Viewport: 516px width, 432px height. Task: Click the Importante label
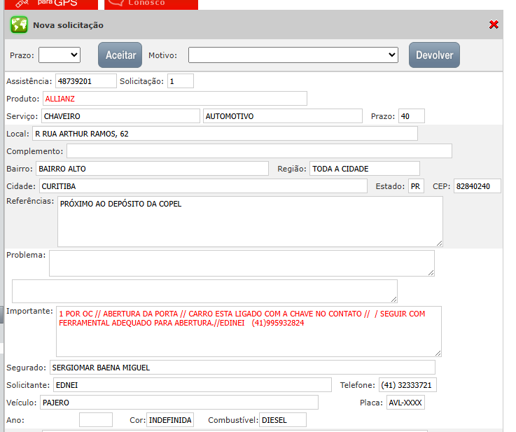pyautogui.click(x=29, y=311)
